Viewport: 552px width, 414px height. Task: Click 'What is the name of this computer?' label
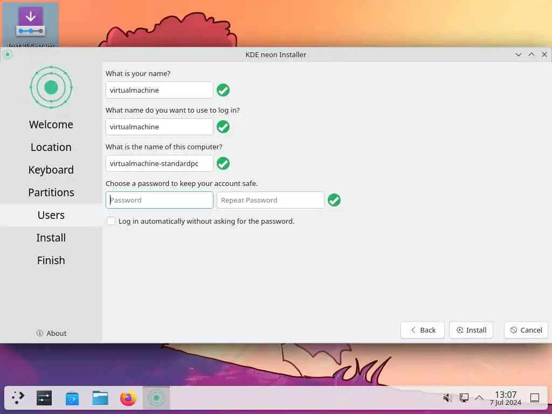point(164,147)
